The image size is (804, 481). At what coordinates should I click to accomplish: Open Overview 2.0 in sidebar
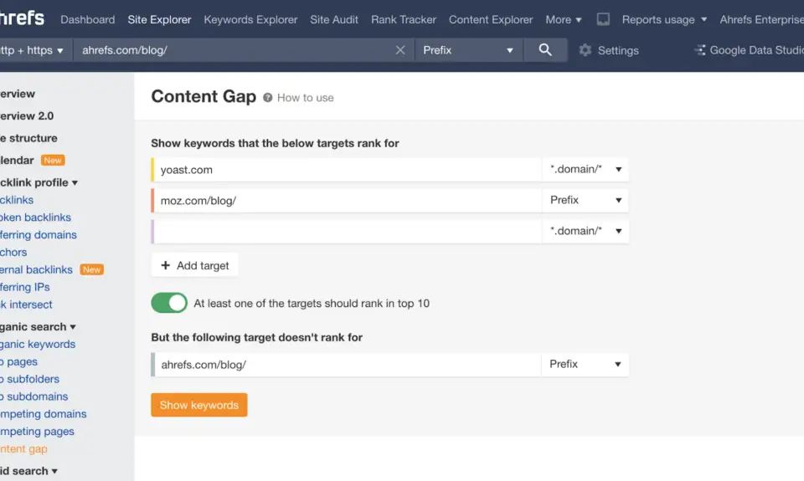click(x=27, y=115)
